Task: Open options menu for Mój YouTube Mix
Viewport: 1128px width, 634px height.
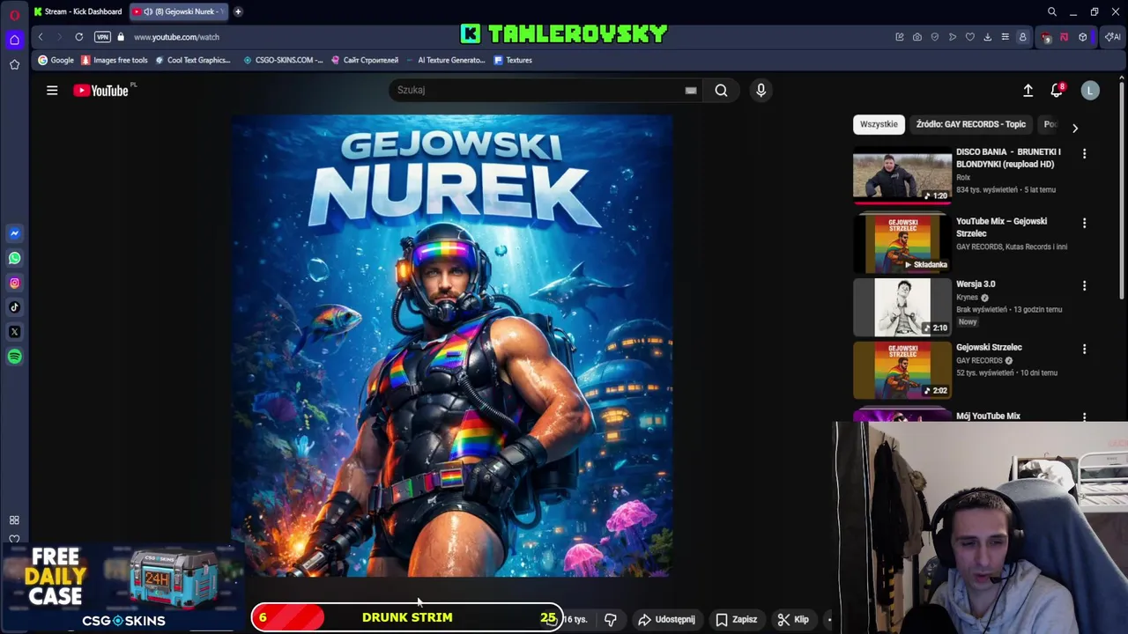Action: [1084, 417]
